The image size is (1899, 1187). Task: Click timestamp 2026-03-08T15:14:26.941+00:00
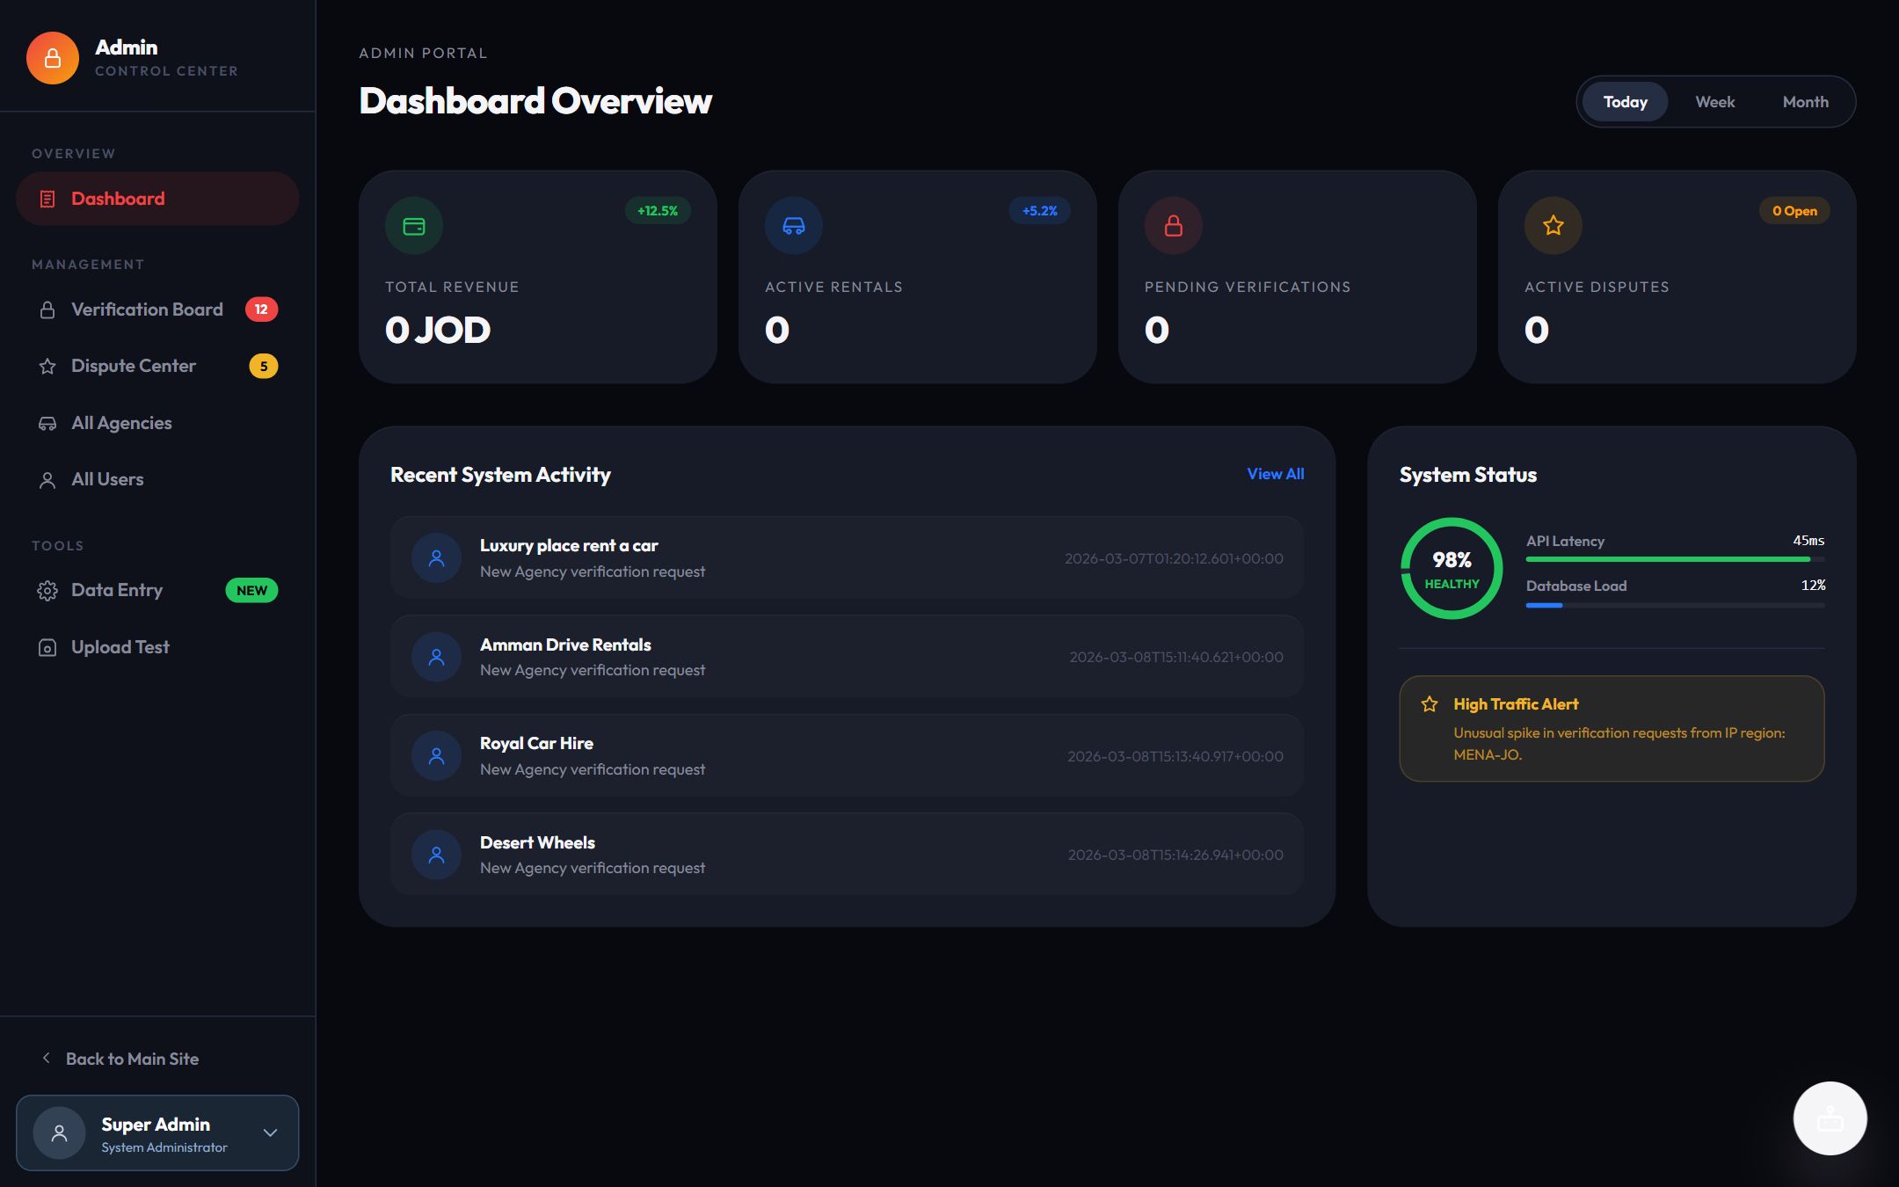pyautogui.click(x=1175, y=855)
